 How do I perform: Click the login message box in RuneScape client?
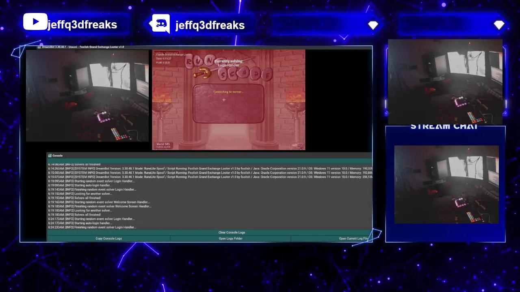coord(228,103)
